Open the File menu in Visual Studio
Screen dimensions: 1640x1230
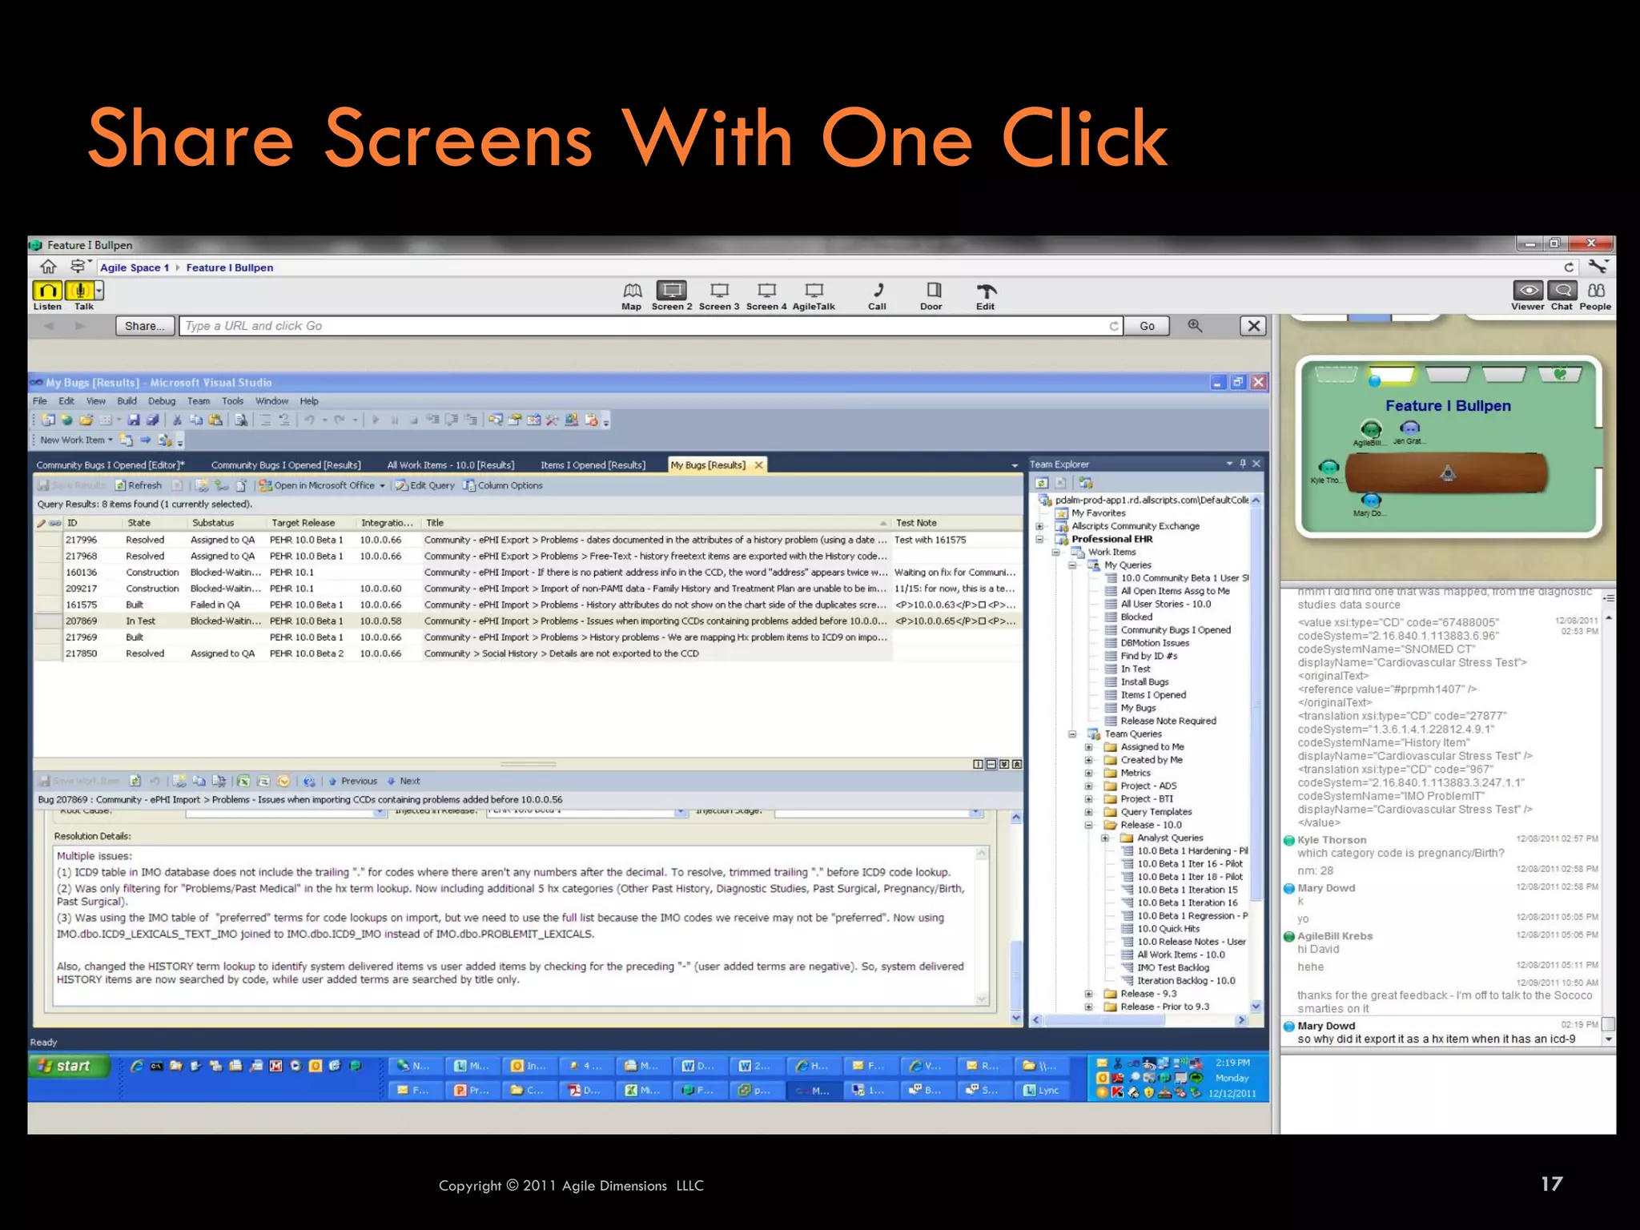39,401
